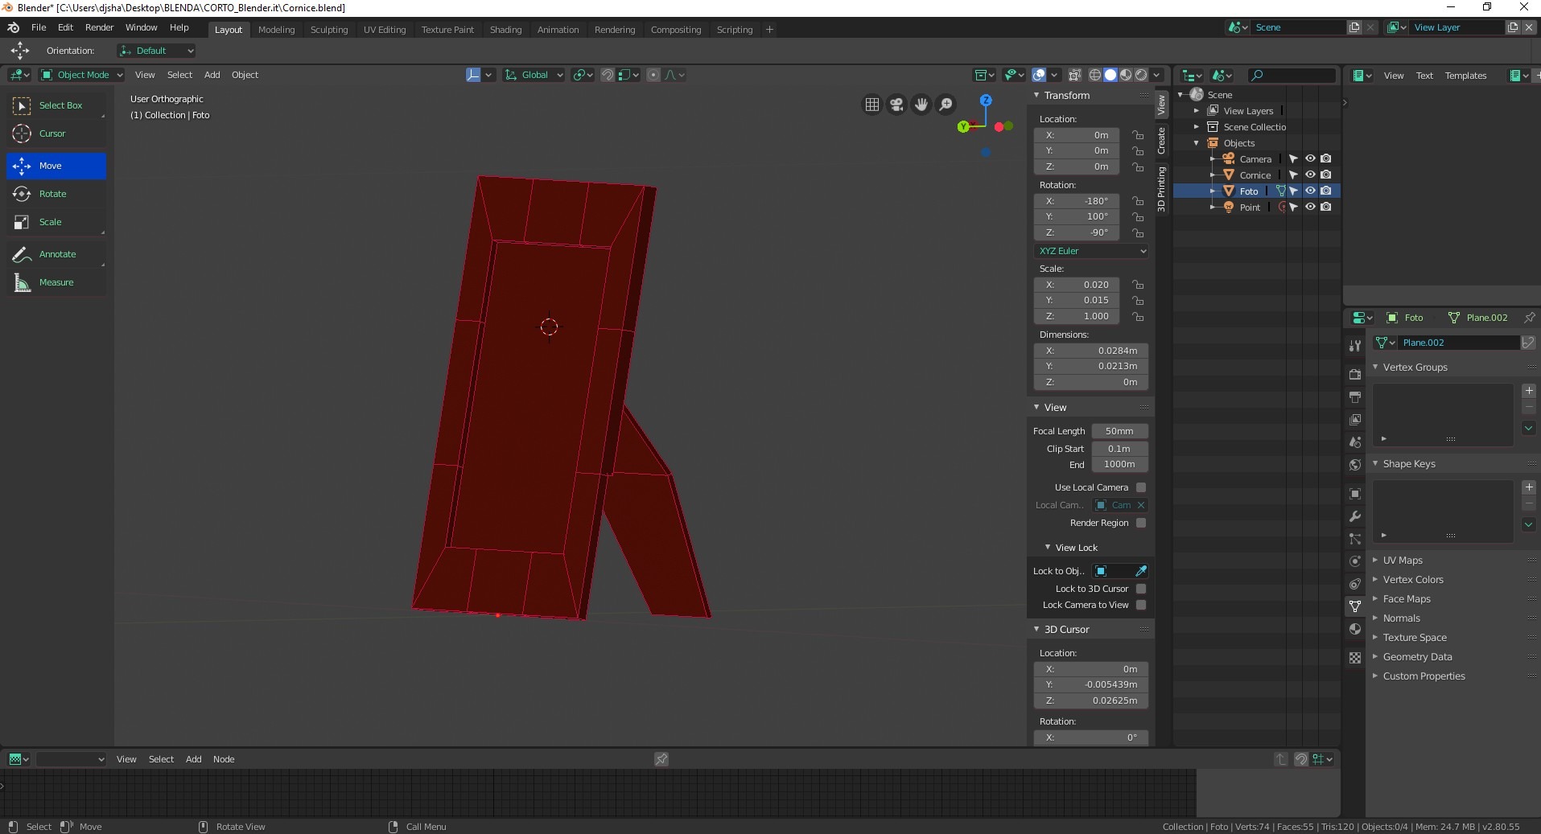This screenshot has height=834, width=1541.
Task: Enable Render Region checkbox
Action: [1141, 523]
